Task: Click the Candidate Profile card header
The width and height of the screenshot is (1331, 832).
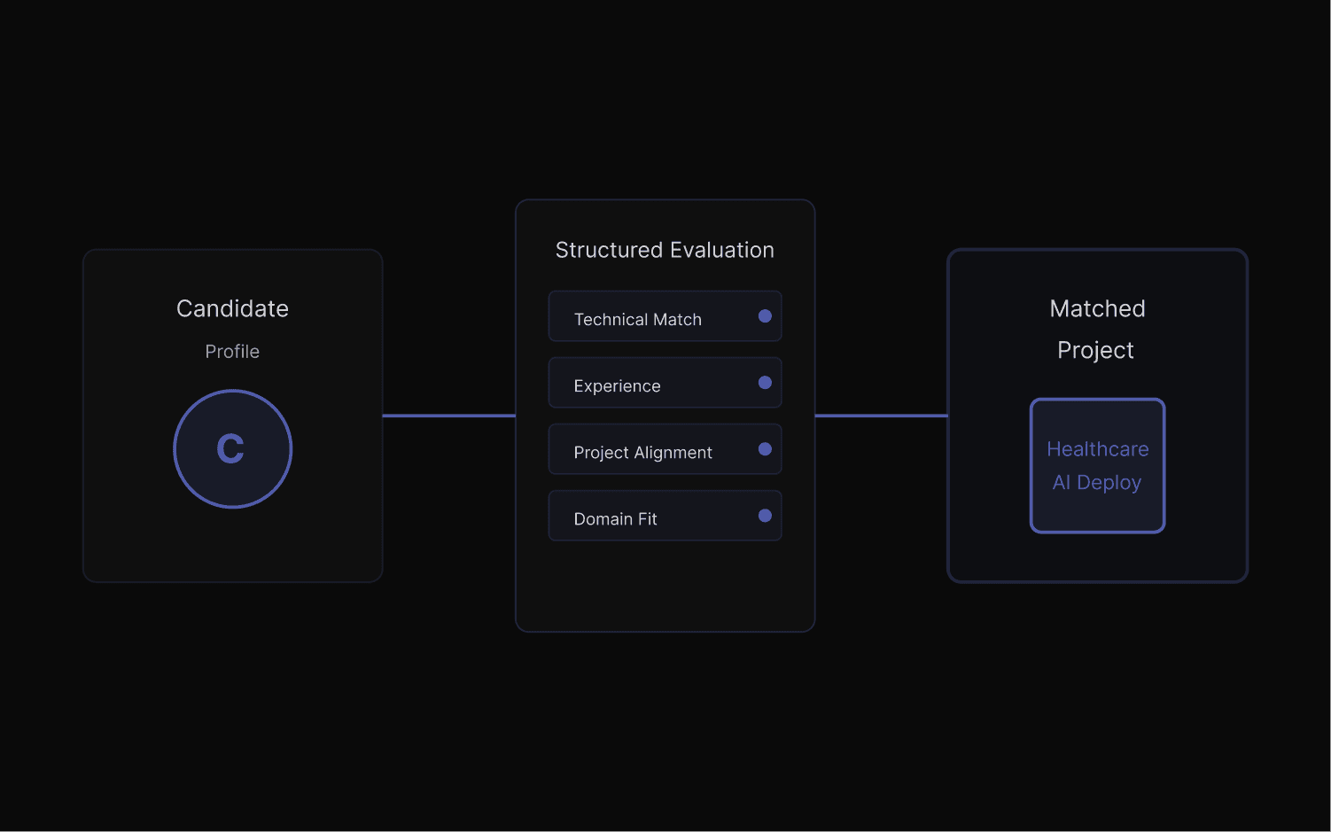Action: point(232,308)
